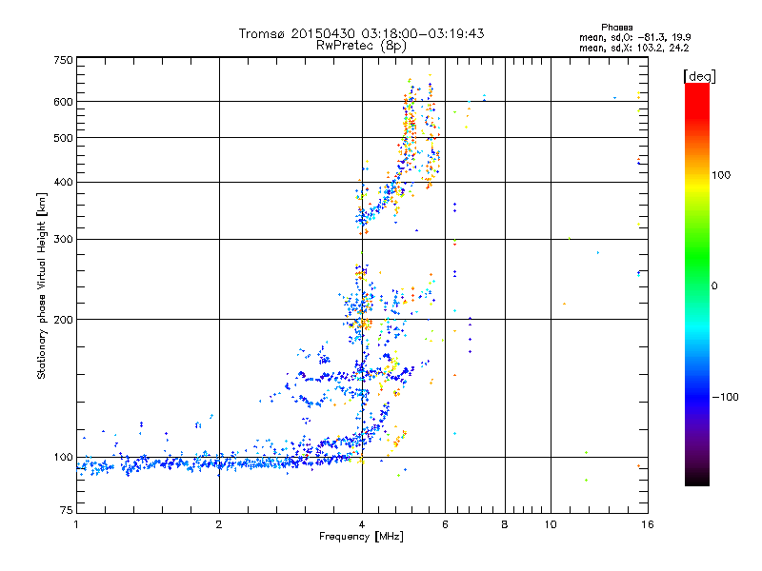762x571 pixels.
Task: Click x-axis tick label '16'
Action: pos(648,524)
